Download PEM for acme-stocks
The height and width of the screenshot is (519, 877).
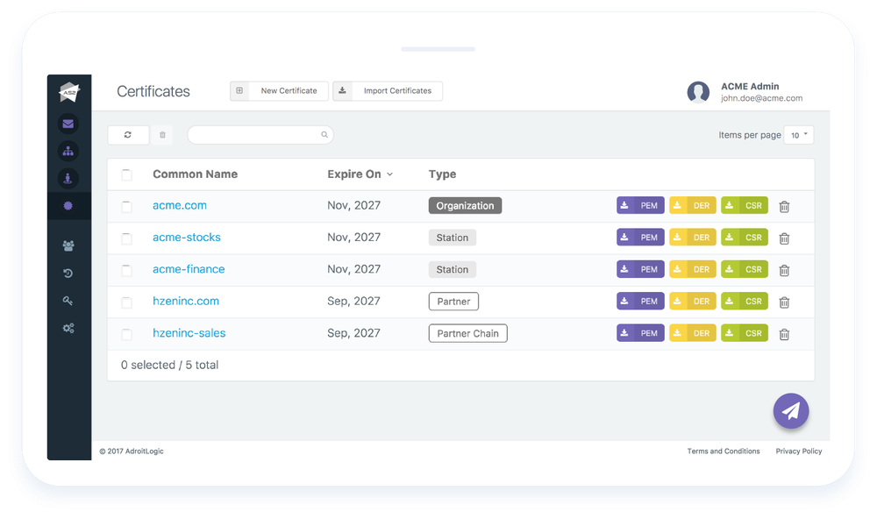click(640, 237)
